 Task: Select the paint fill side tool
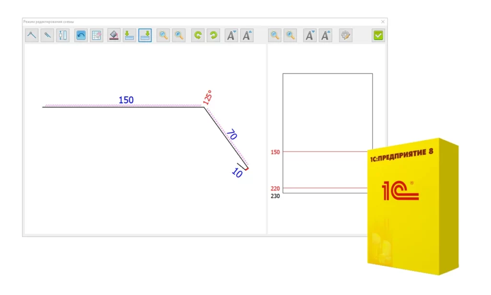[114, 35]
